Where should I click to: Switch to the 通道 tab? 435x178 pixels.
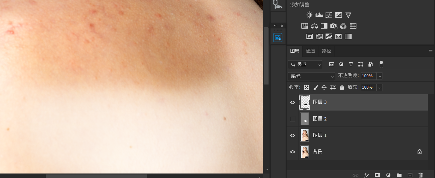point(310,51)
